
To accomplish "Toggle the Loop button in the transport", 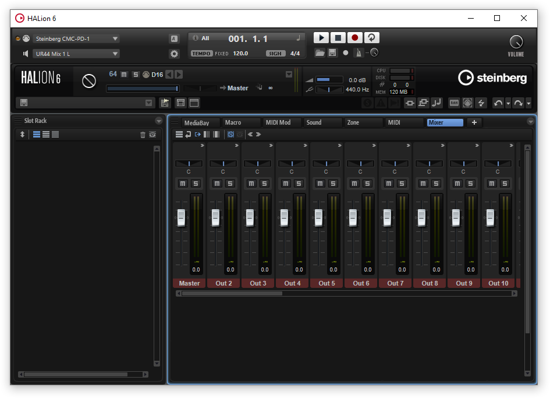I will point(371,38).
